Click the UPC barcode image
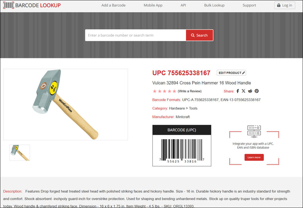Screen dimensions: 303x208 click(x=182, y=151)
